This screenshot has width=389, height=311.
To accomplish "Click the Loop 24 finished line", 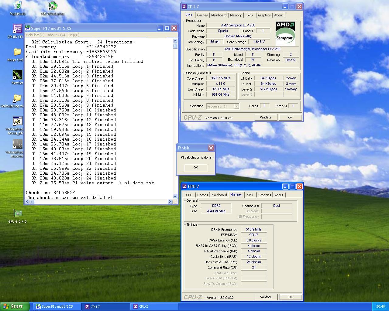I will pyautogui.click(x=74, y=178).
